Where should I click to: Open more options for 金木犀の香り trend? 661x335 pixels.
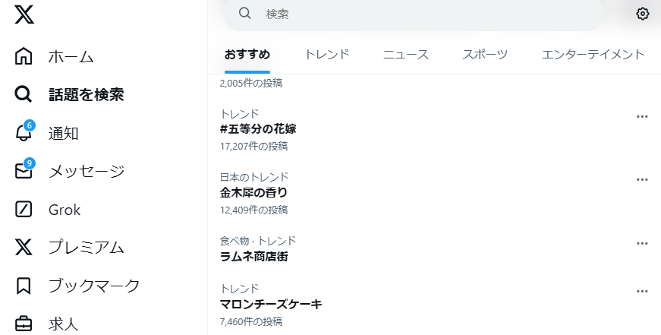tap(642, 179)
